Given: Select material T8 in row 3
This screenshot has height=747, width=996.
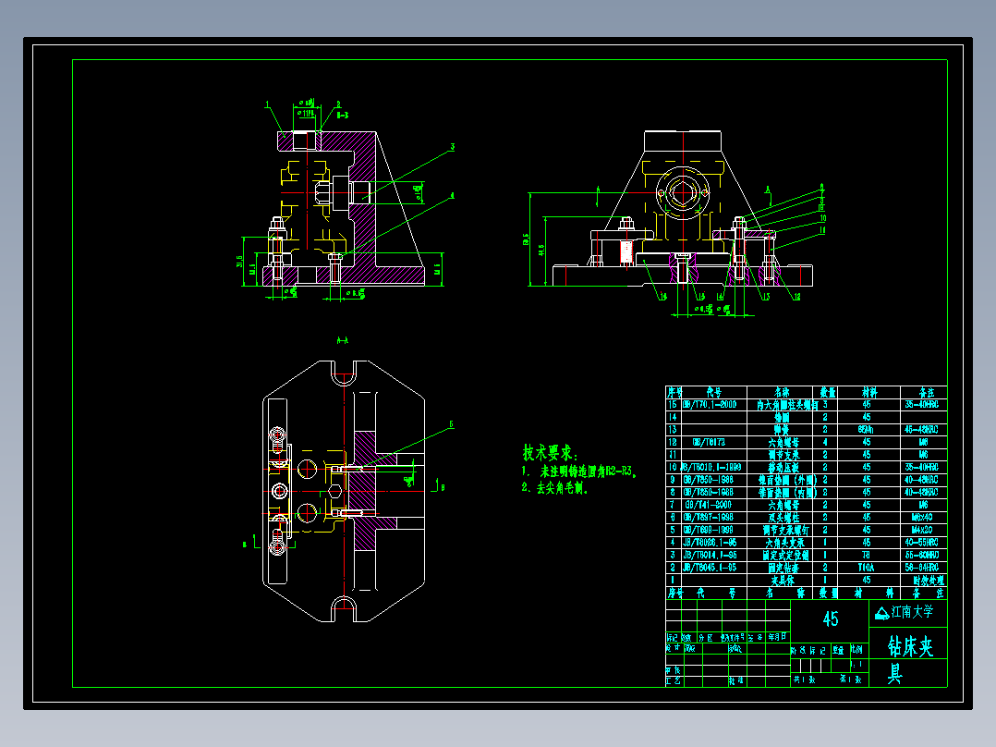Looking at the screenshot, I should click(867, 555).
